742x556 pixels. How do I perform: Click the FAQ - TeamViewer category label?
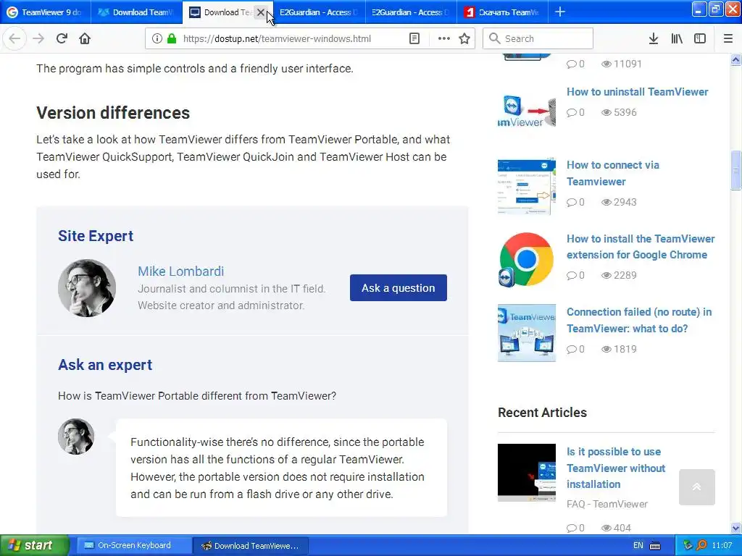607,504
